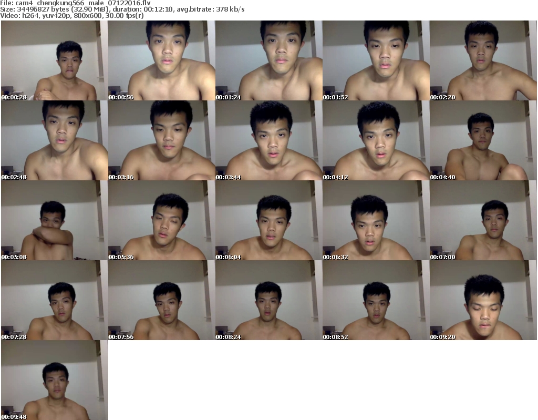Select the thumbnail timestamped 00:08:24
This screenshot has height=420, width=538.
269,300
